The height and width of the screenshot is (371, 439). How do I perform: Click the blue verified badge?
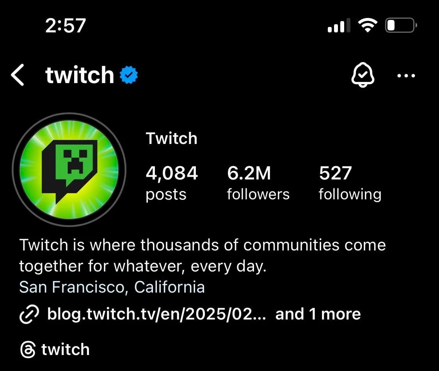129,75
